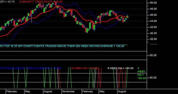
Task: Click the 50.00 label of the middle panel
Action: click(153, 55)
